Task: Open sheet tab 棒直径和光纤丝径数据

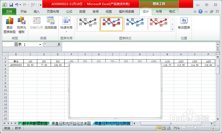Action: (112, 123)
